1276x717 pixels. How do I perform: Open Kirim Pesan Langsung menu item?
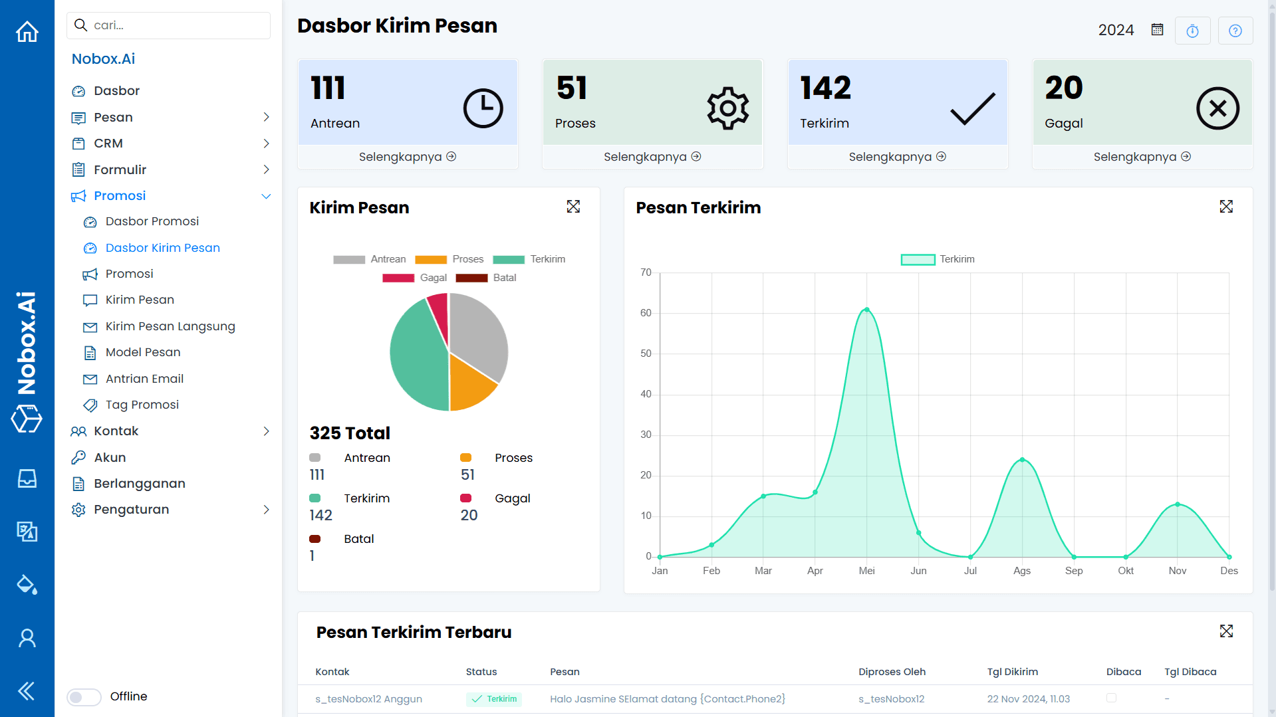pos(170,326)
